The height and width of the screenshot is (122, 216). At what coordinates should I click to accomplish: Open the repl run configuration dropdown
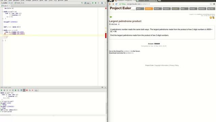[88, 3]
